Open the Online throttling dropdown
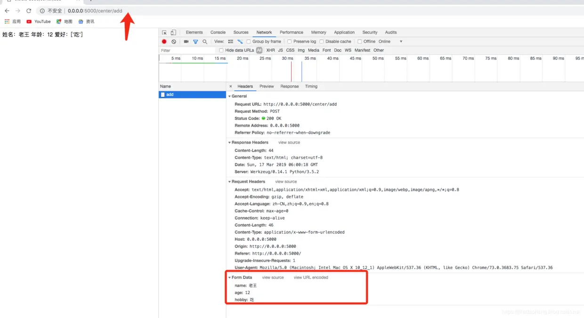This screenshot has width=584, height=318. point(391,41)
